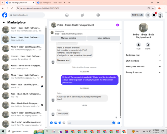This screenshot has width=167, height=134.
Task: Attach a file with the photo icon
Action: coord(55,123)
